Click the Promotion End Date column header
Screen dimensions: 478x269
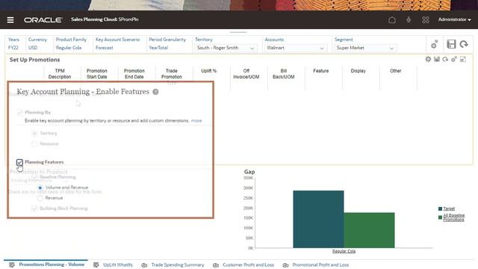[x=134, y=74]
